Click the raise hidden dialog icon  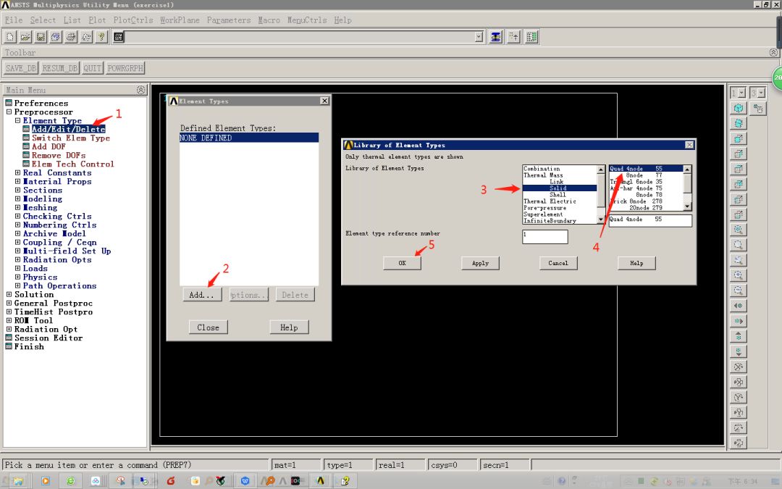[513, 36]
